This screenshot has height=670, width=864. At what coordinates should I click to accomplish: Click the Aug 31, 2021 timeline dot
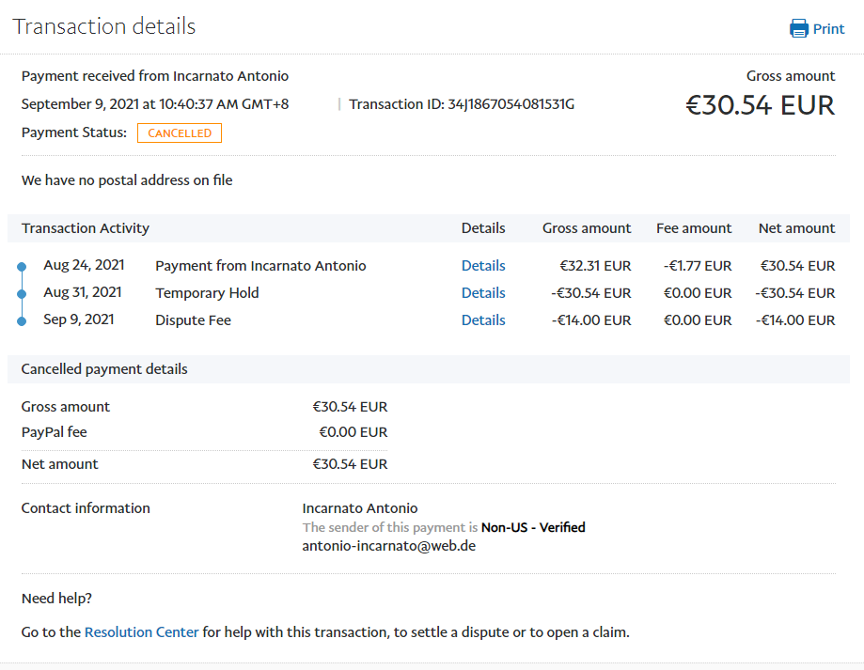(23, 294)
